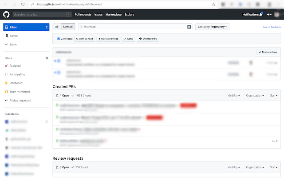Show 4 Open created PRs

pos(62,95)
